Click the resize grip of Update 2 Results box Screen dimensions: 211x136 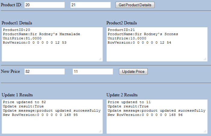[205, 131]
